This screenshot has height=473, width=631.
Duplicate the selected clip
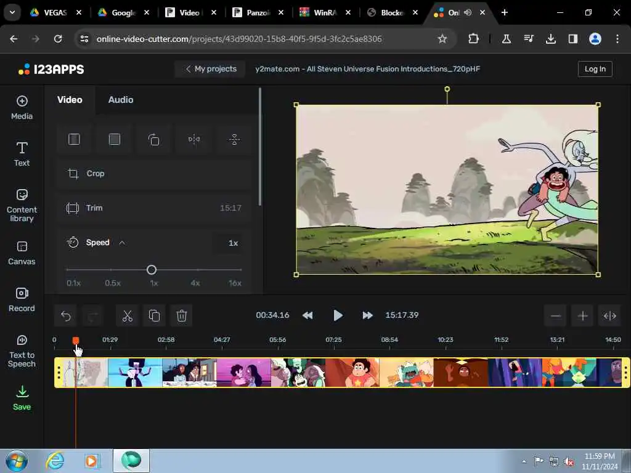click(x=154, y=316)
